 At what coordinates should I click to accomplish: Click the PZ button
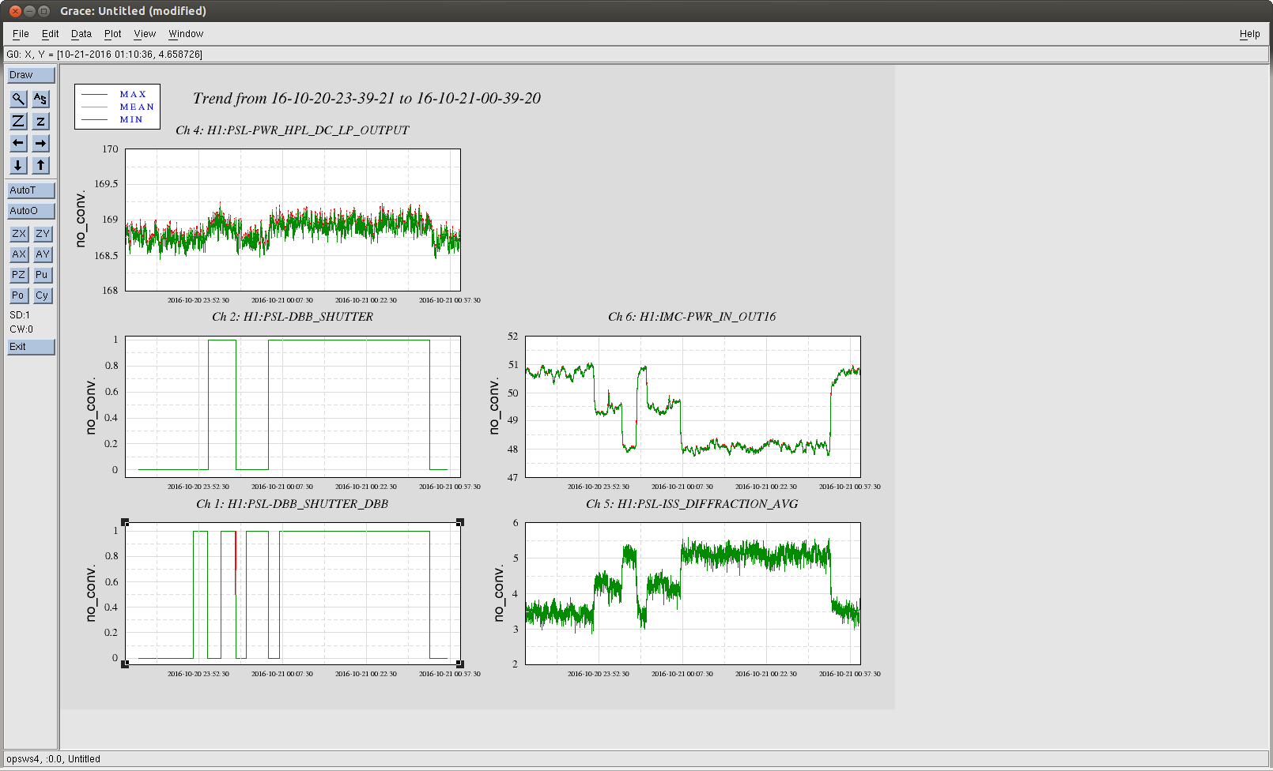pos(19,275)
